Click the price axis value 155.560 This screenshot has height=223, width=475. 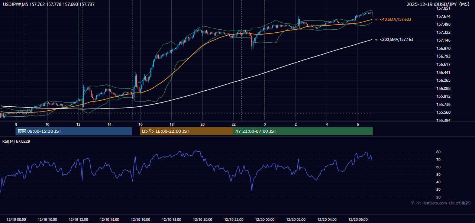[x=443, y=112]
